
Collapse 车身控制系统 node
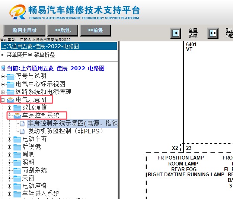[x=9, y=116]
